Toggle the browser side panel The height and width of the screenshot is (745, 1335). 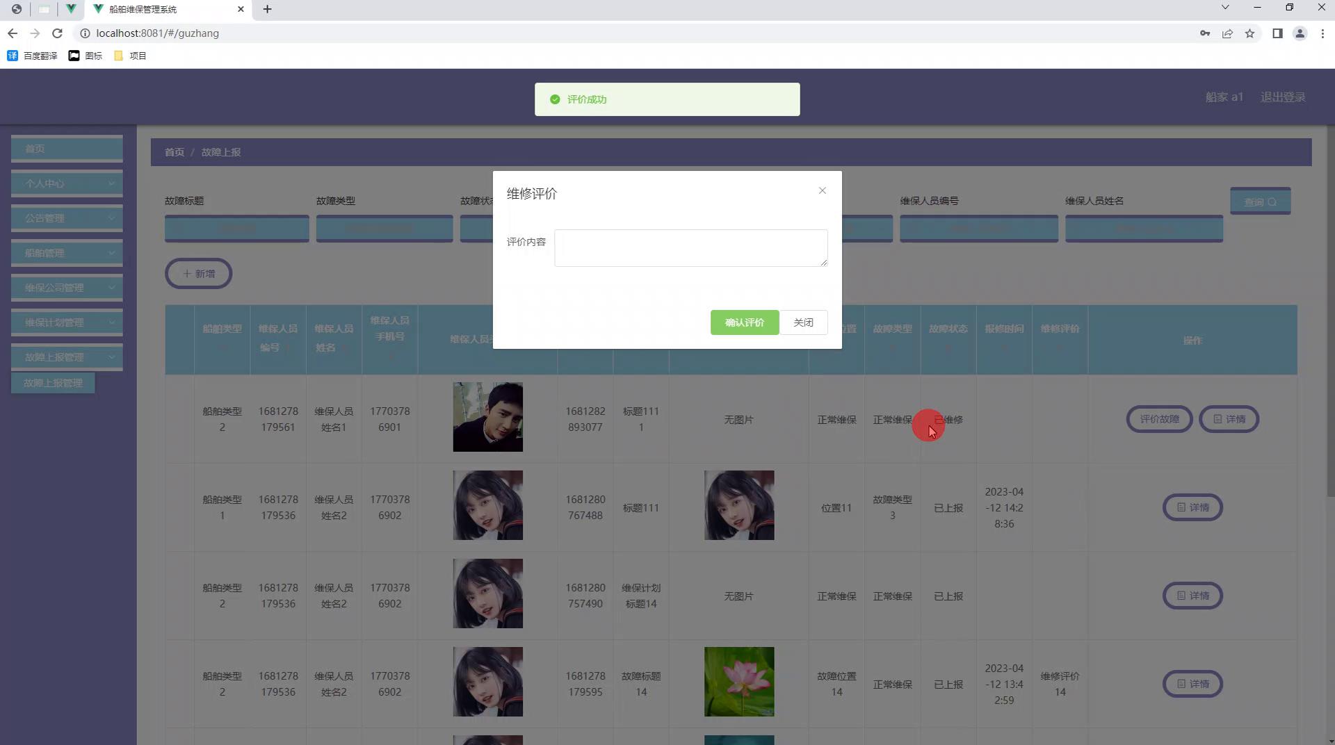pos(1277,33)
